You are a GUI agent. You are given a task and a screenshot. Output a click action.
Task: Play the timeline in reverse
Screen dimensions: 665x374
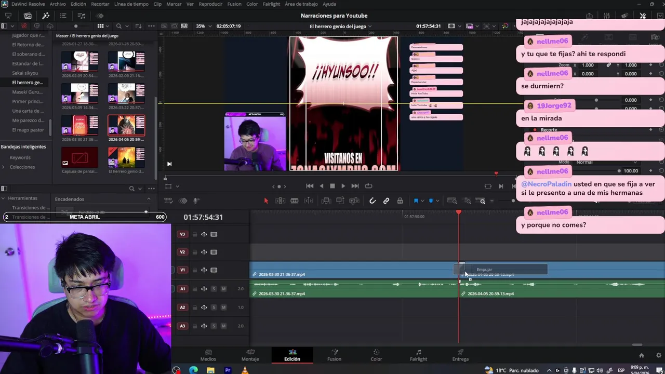tap(321, 186)
